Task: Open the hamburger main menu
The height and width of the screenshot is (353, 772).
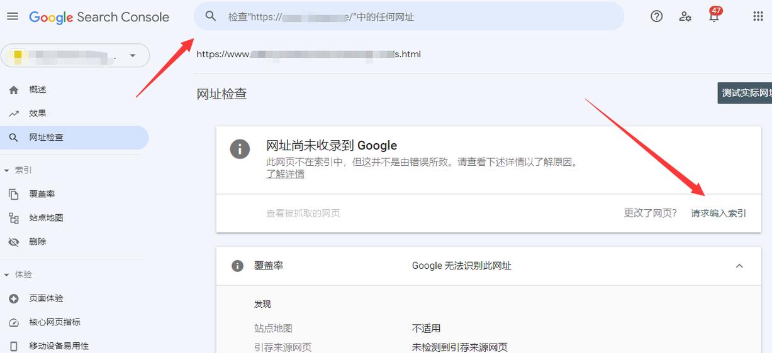Action: (13, 16)
